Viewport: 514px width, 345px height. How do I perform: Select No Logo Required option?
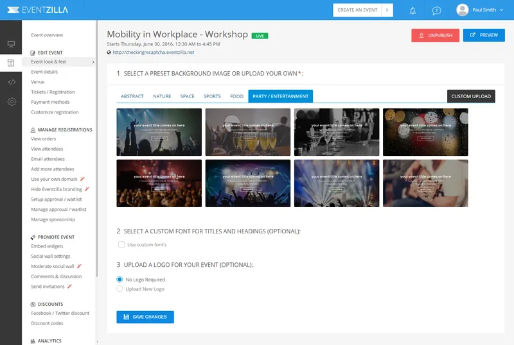click(x=120, y=280)
